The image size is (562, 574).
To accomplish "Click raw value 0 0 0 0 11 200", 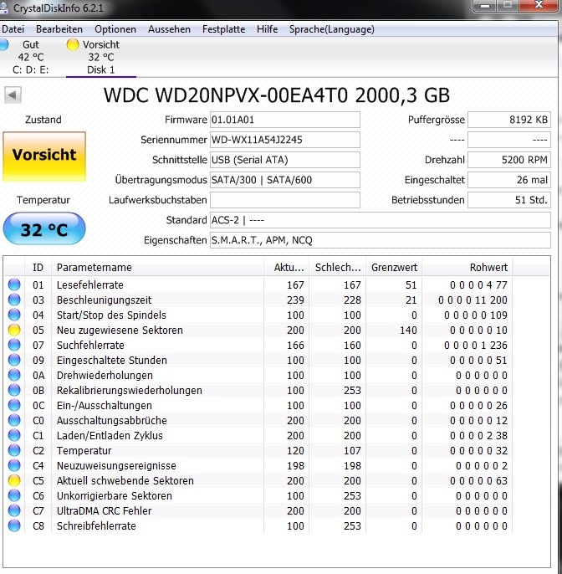I will point(473,300).
